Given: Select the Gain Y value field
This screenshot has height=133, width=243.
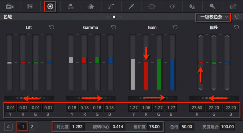Looking at the screenshot, I should click(133, 108).
